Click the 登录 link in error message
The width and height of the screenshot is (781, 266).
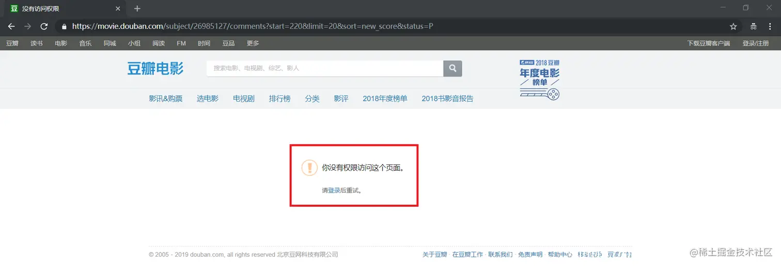point(334,190)
